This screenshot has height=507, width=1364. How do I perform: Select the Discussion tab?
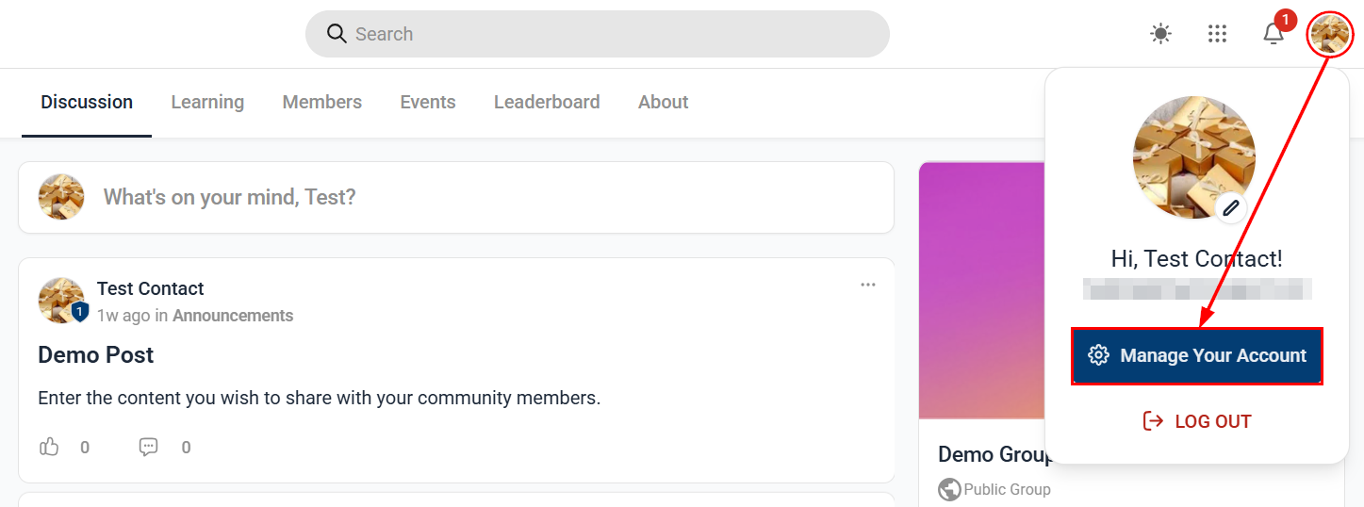pyautogui.click(x=87, y=102)
